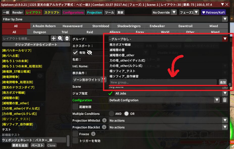Click the trash icon next to Default Configuration
The width and height of the screenshot is (234, 149).
[225, 100]
